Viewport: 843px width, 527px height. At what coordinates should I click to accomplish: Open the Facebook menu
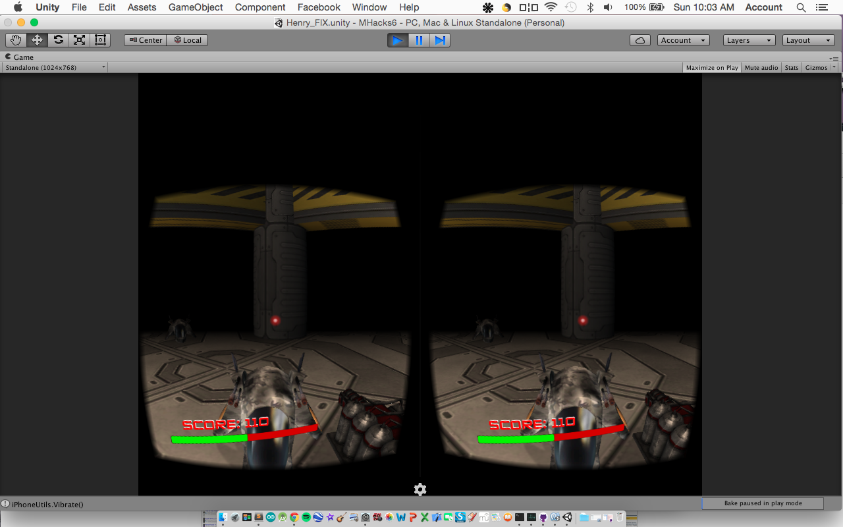[x=319, y=7]
